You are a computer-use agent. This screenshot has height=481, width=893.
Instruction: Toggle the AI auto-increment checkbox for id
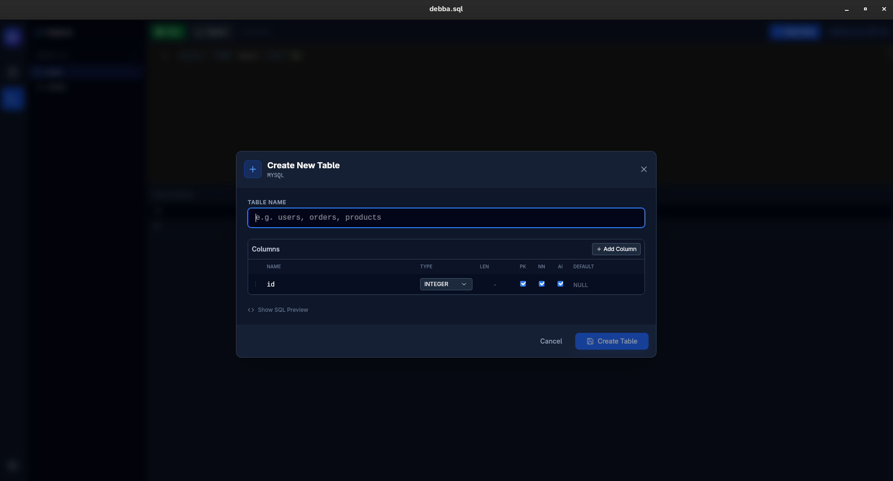coord(560,284)
